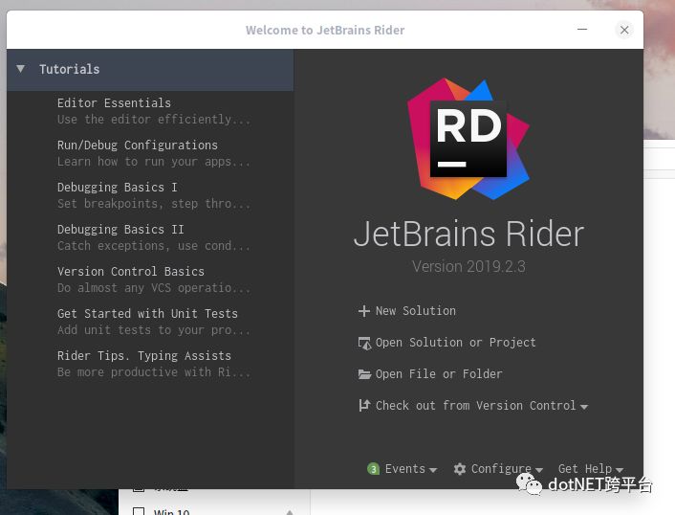
Task: Open Version Control Basics tutorial
Action: (131, 272)
